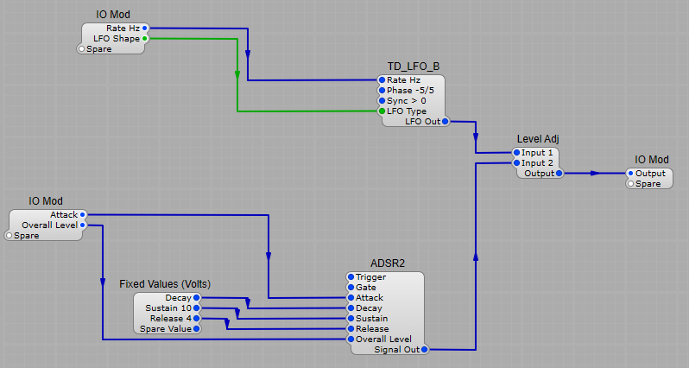Click the Trigger input pin on ADSR2

tap(350, 277)
